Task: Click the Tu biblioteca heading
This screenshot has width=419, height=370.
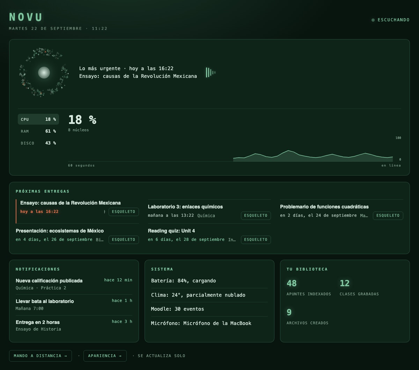Action: [307, 269]
